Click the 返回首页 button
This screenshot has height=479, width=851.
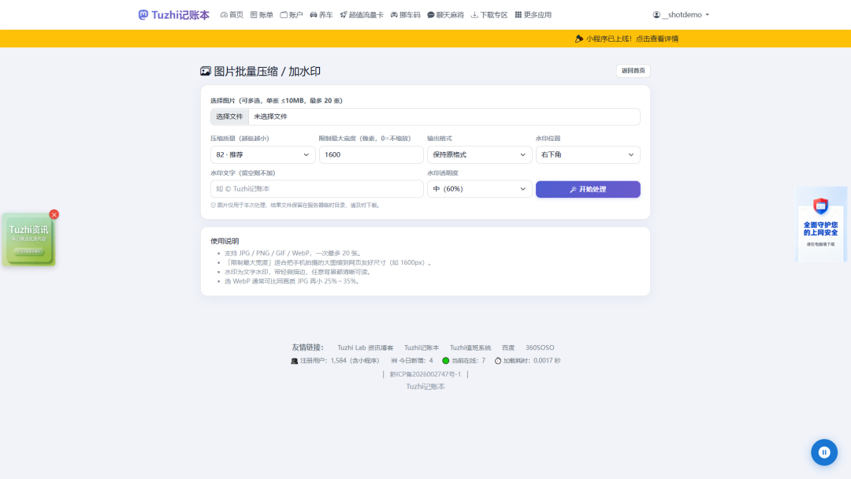click(x=634, y=71)
